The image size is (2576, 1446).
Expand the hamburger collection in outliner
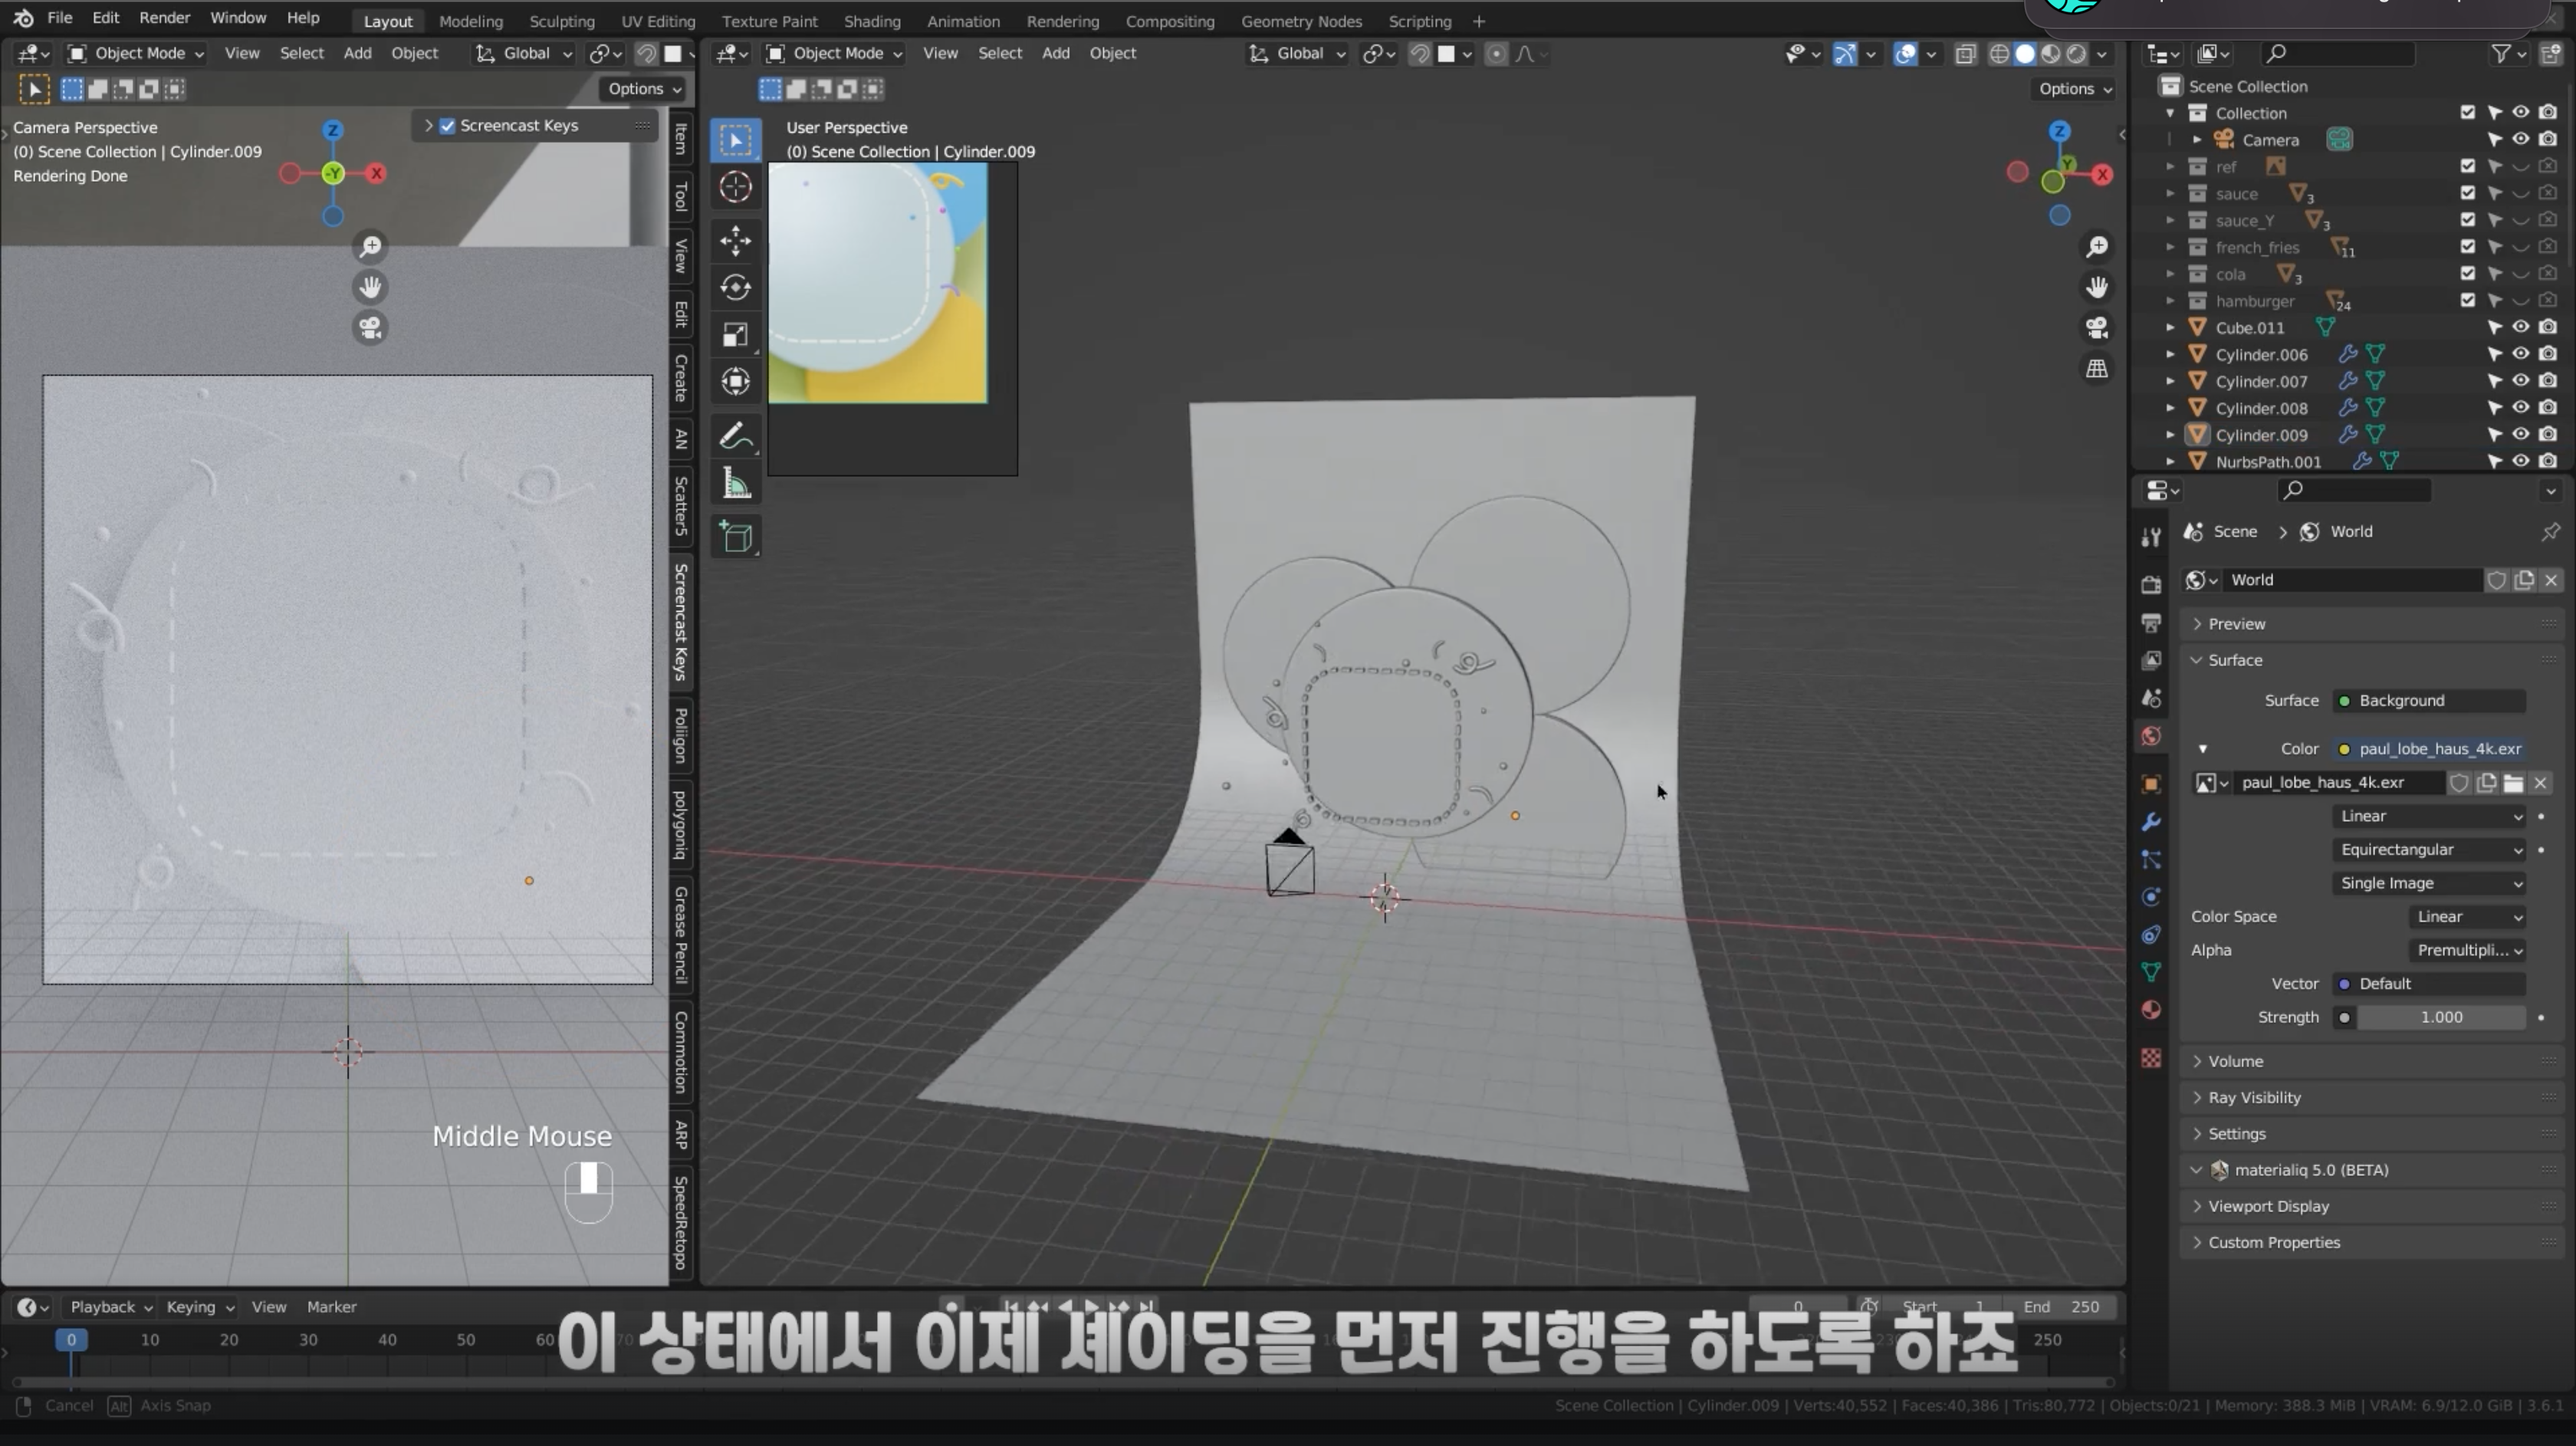2170,301
